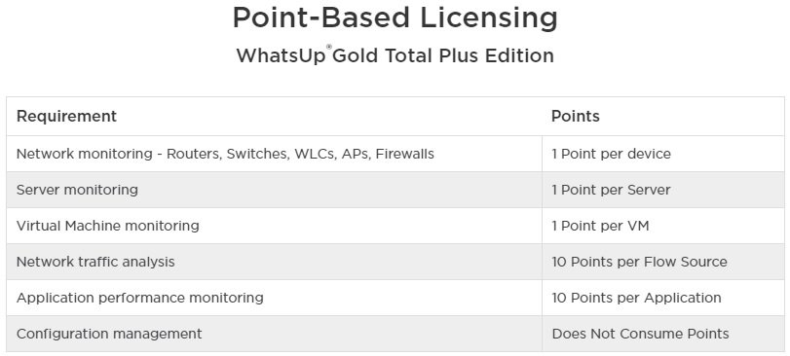
Task: Select the WhatsUp Gold Total Plus Edition subtitle
Action: click(x=395, y=55)
